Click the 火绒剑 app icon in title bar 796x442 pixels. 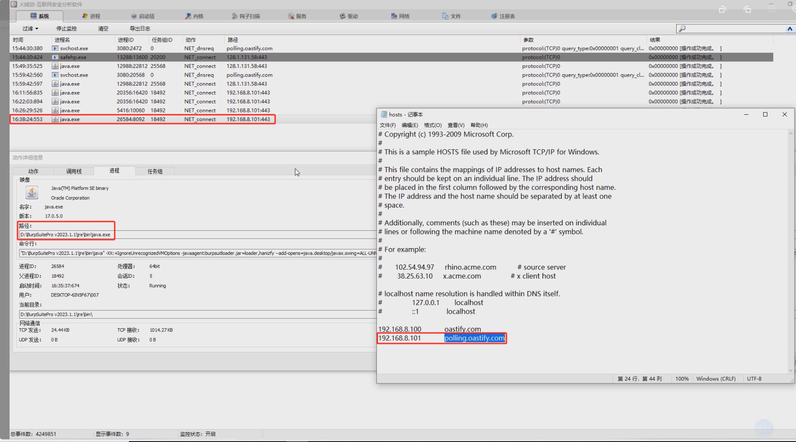tap(14, 4)
